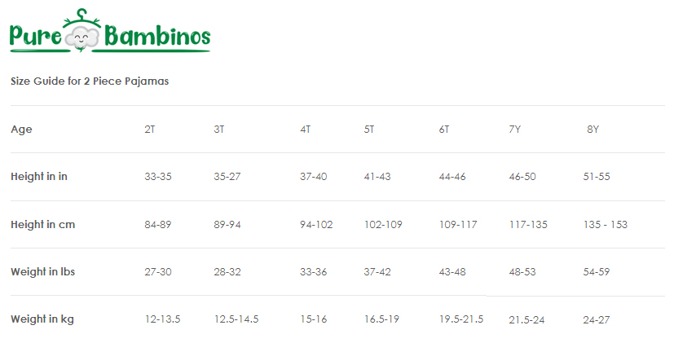Click the Height in in row label

(39, 177)
